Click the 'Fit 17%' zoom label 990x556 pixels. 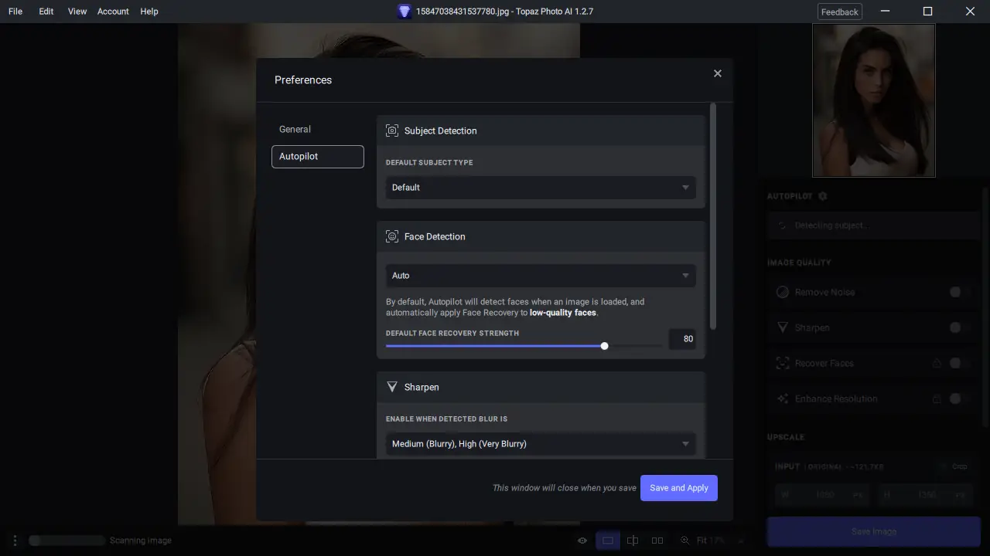711,541
